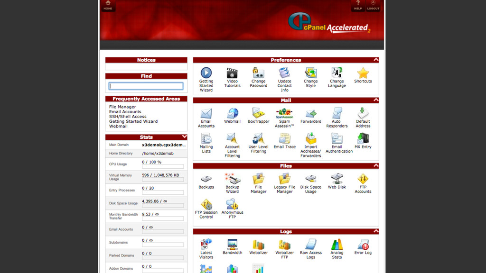The width and height of the screenshot is (486, 273).
Task: Open Getting Started Wizard in Frequently Accessed Areas
Action: (133, 121)
